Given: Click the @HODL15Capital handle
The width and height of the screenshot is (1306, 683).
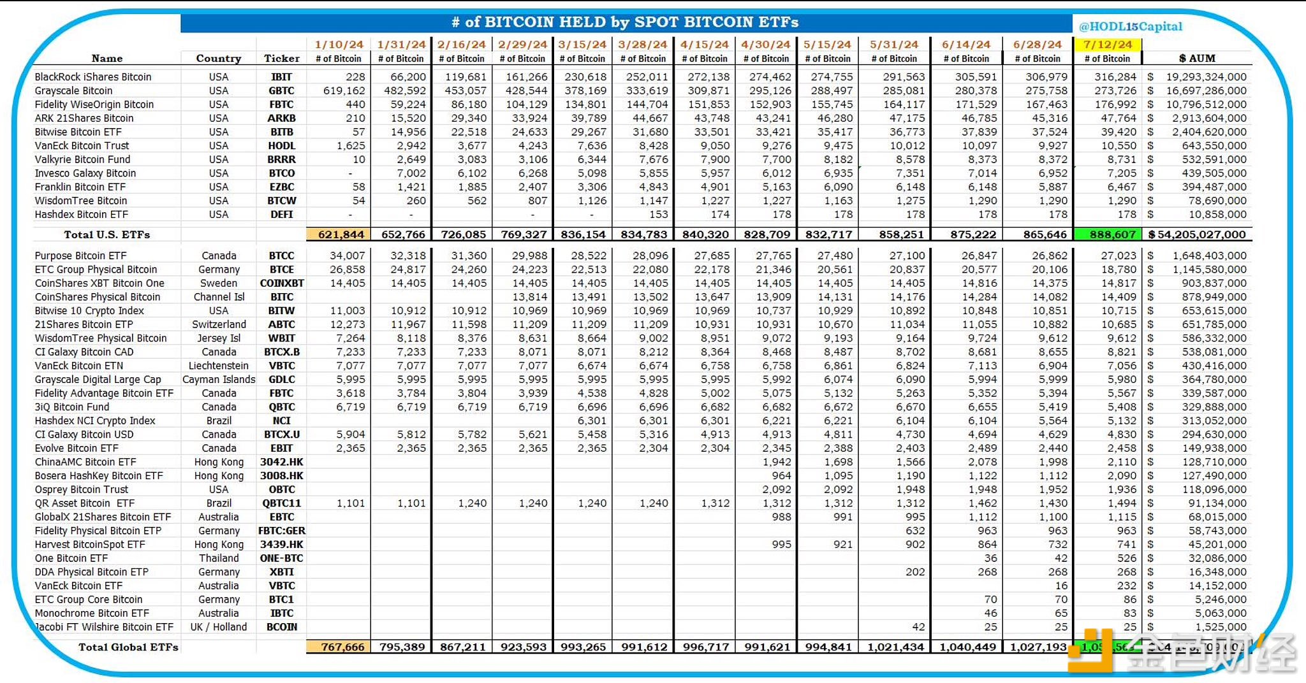Looking at the screenshot, I should click(1130, 26).
